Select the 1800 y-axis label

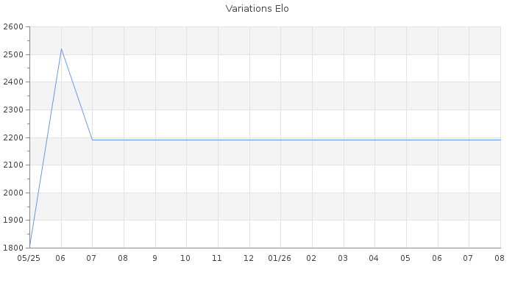click(x=13, y=248)
